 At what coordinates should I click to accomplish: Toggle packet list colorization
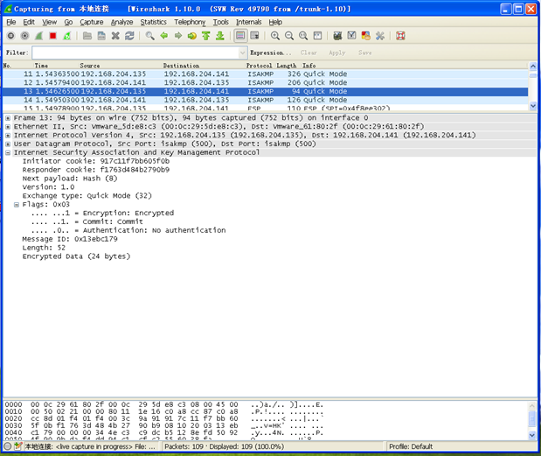point(240,36)
